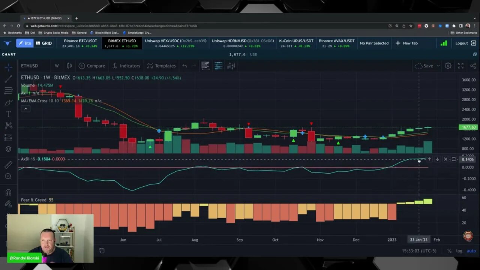Move the AxDI pane down
Image resolution: width=480 pixels, height=270 pixels.
pyautogui.click(x=437, y=159)
